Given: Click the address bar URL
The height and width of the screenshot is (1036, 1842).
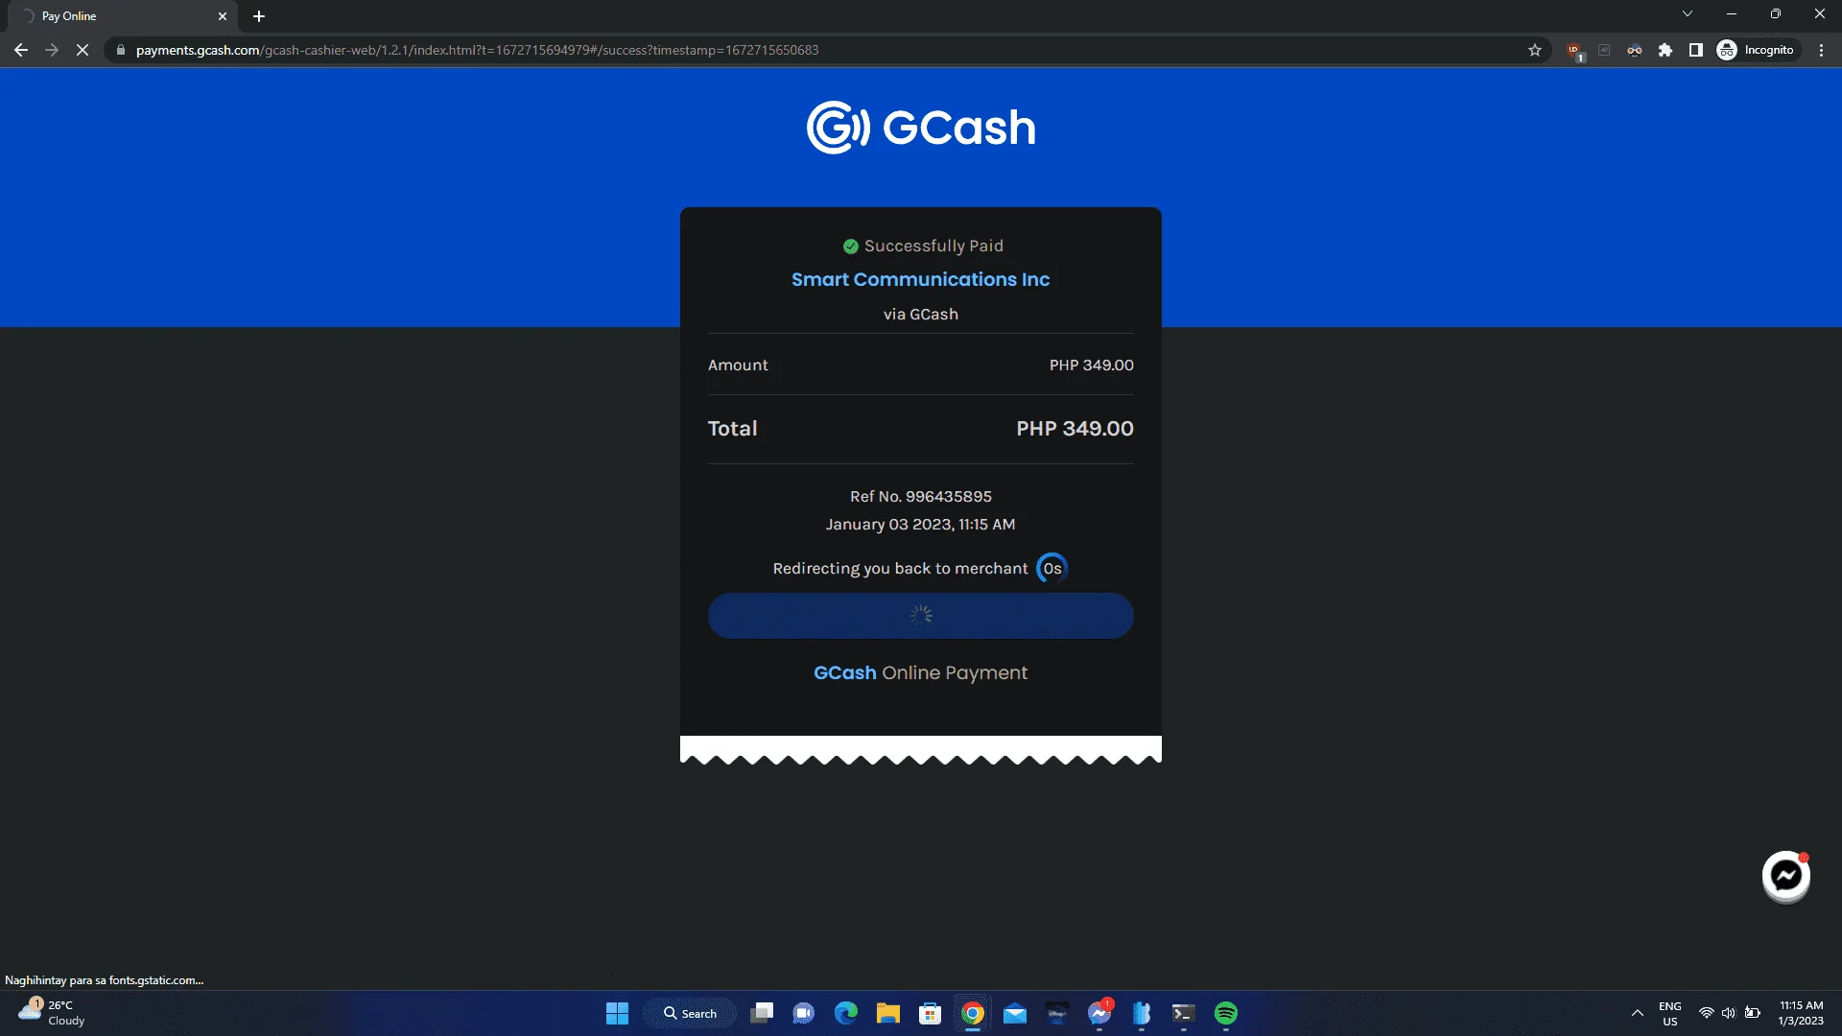Looking at the screenshot, I should tap(477, 50).
